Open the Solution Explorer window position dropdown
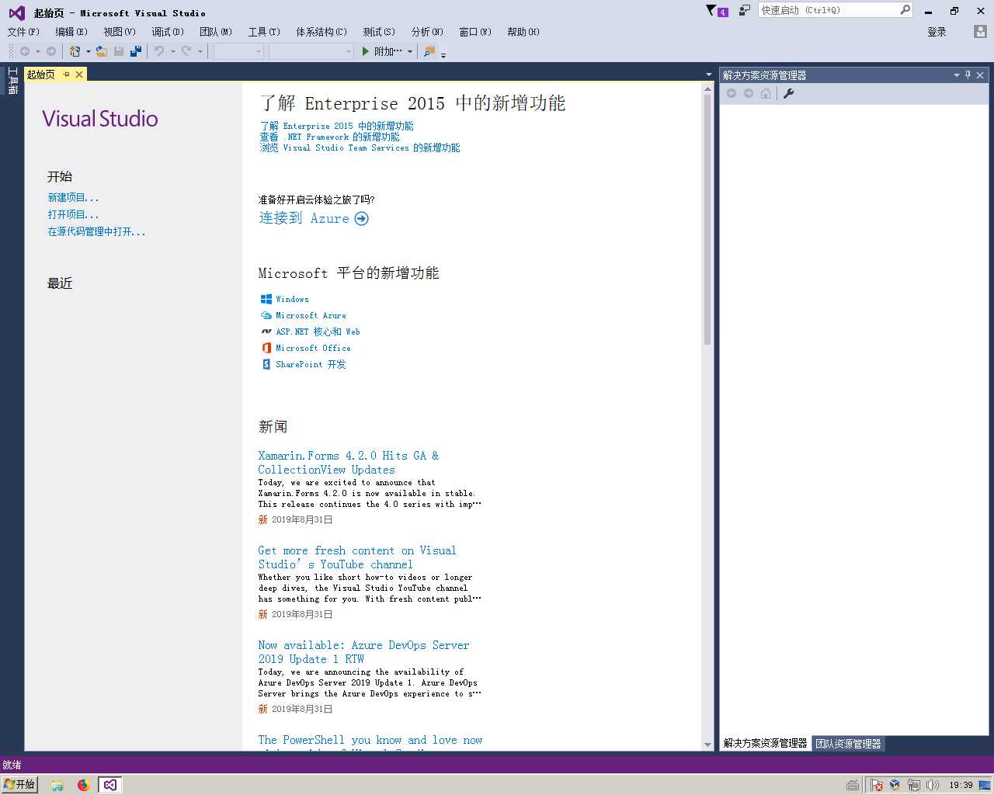 (x=956, y=75)
